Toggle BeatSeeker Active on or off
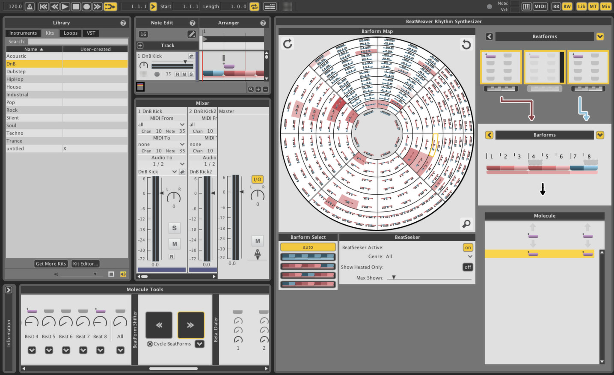 [467, 247]
